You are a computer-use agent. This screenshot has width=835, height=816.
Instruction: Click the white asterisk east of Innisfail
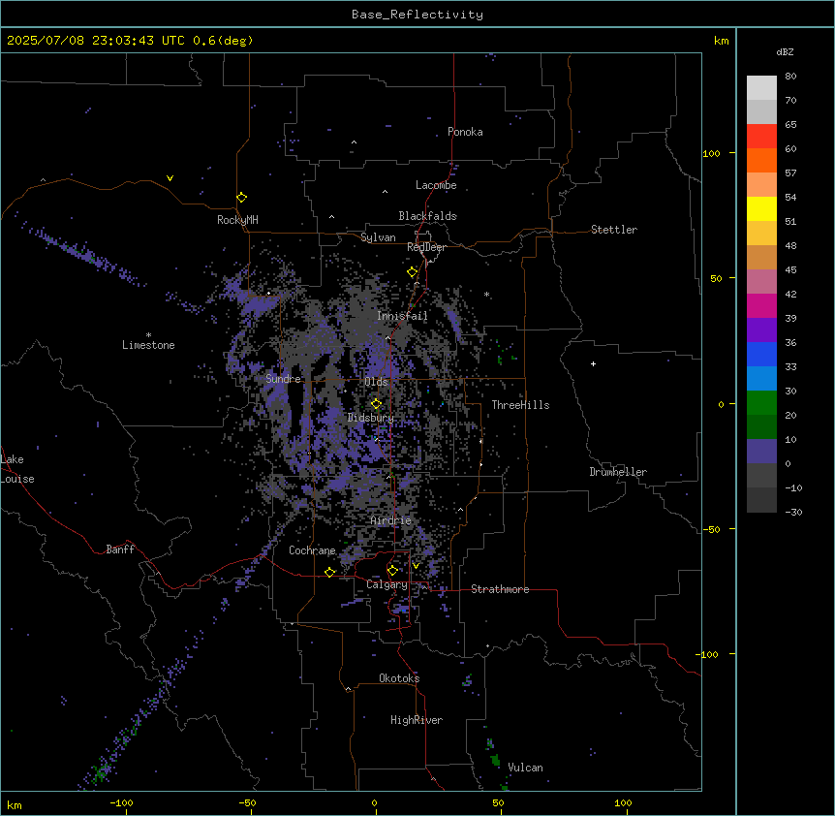486,294
